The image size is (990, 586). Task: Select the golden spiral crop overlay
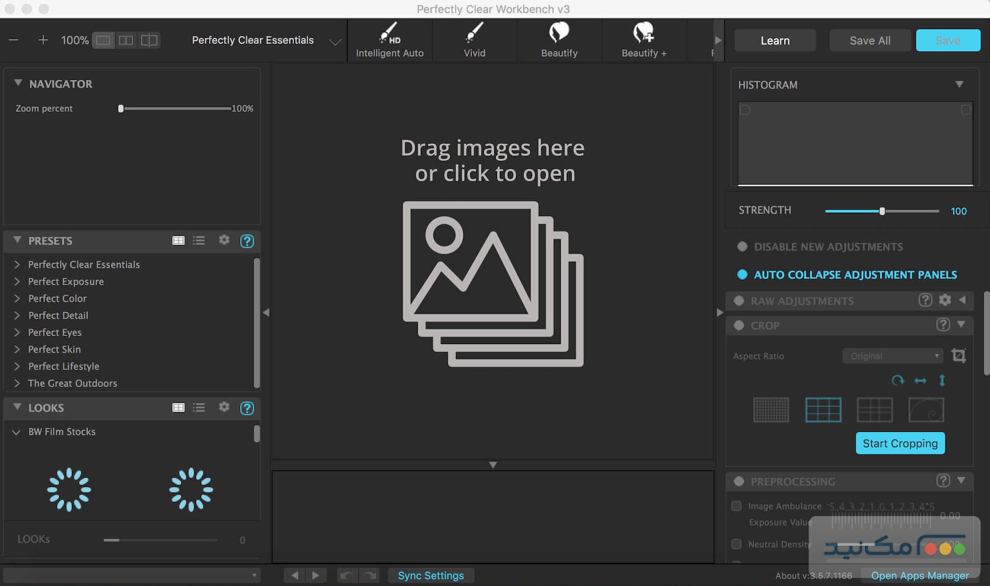[926, 410]
